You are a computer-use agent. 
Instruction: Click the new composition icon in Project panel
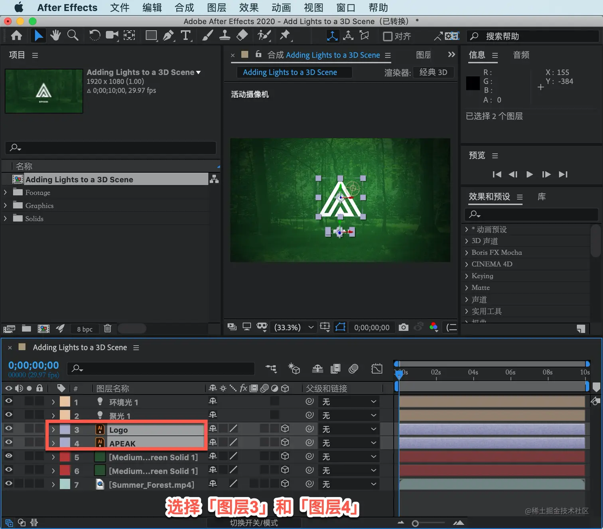(43, 329)
